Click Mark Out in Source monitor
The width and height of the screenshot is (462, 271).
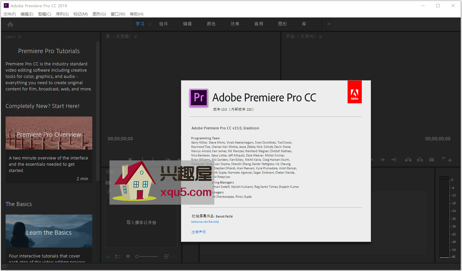[153, 160]
